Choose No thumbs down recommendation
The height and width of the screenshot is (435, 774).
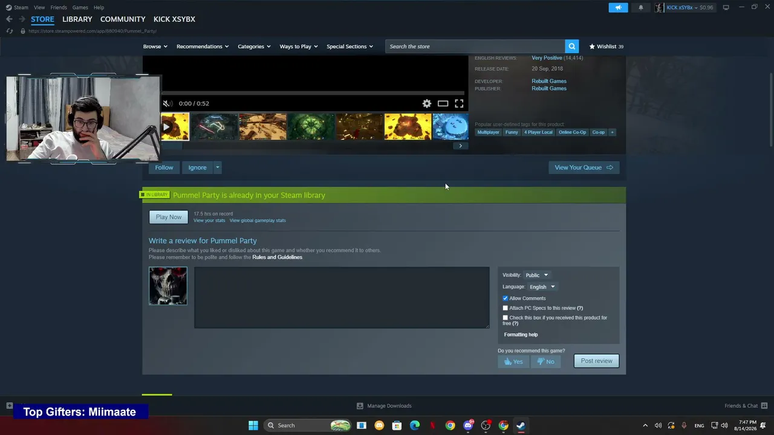tap(545, 361)
